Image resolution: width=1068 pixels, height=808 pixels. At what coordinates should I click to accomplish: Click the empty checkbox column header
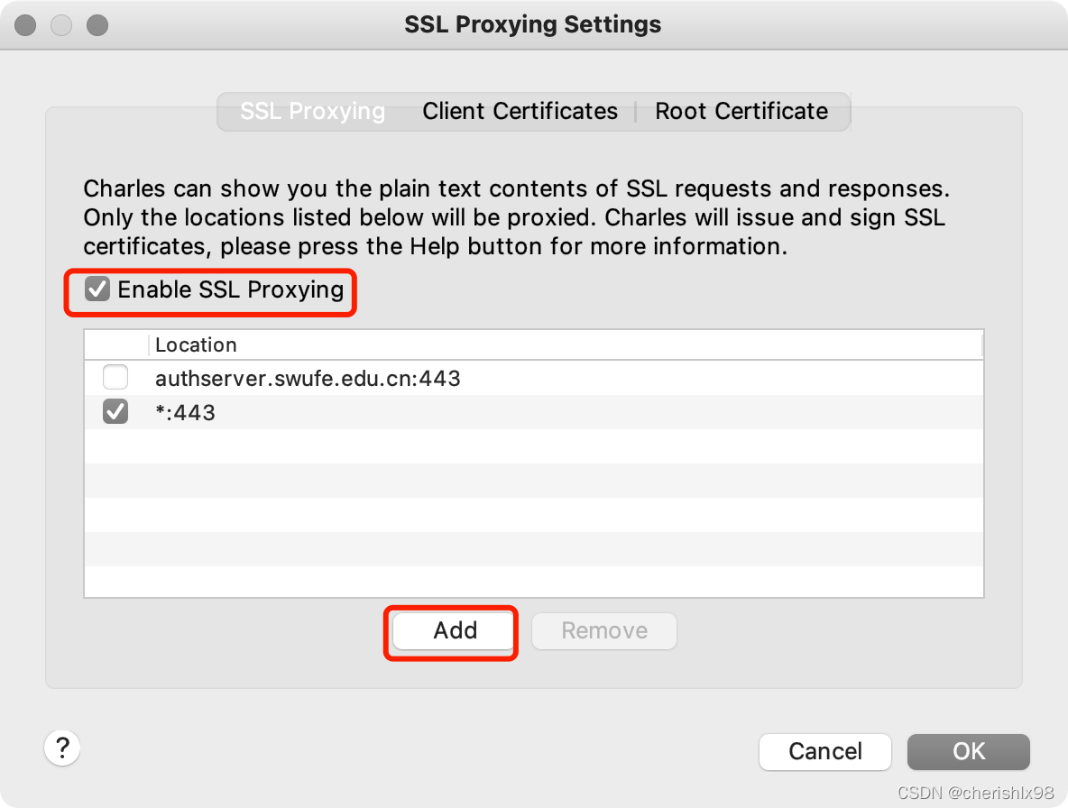pyautogui.click(x=116, y=345)
